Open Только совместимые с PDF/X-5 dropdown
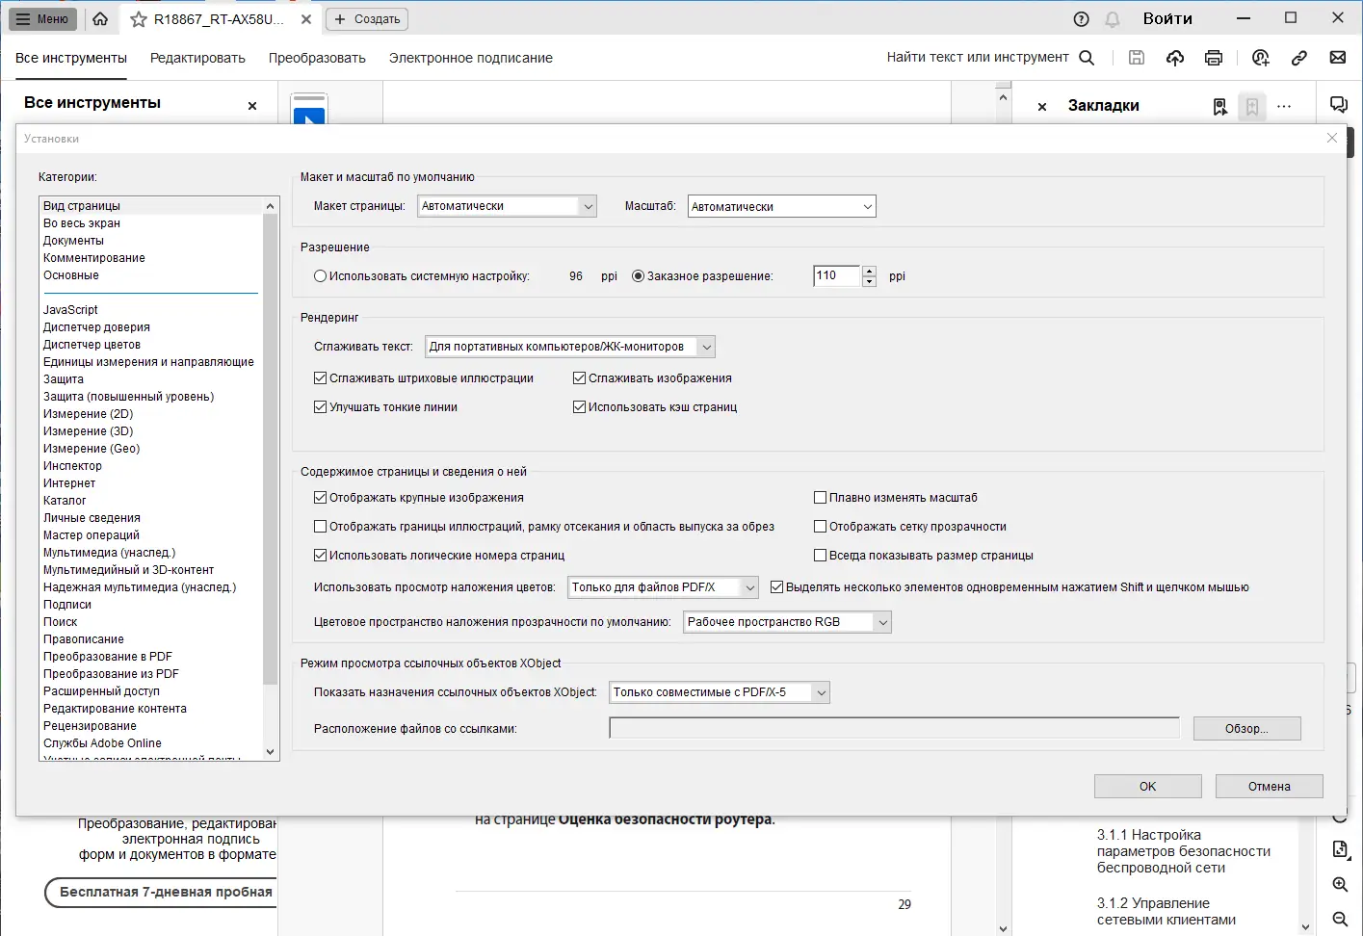 [720, 692]
